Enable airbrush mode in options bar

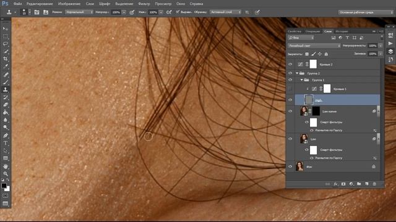[169, 12]
